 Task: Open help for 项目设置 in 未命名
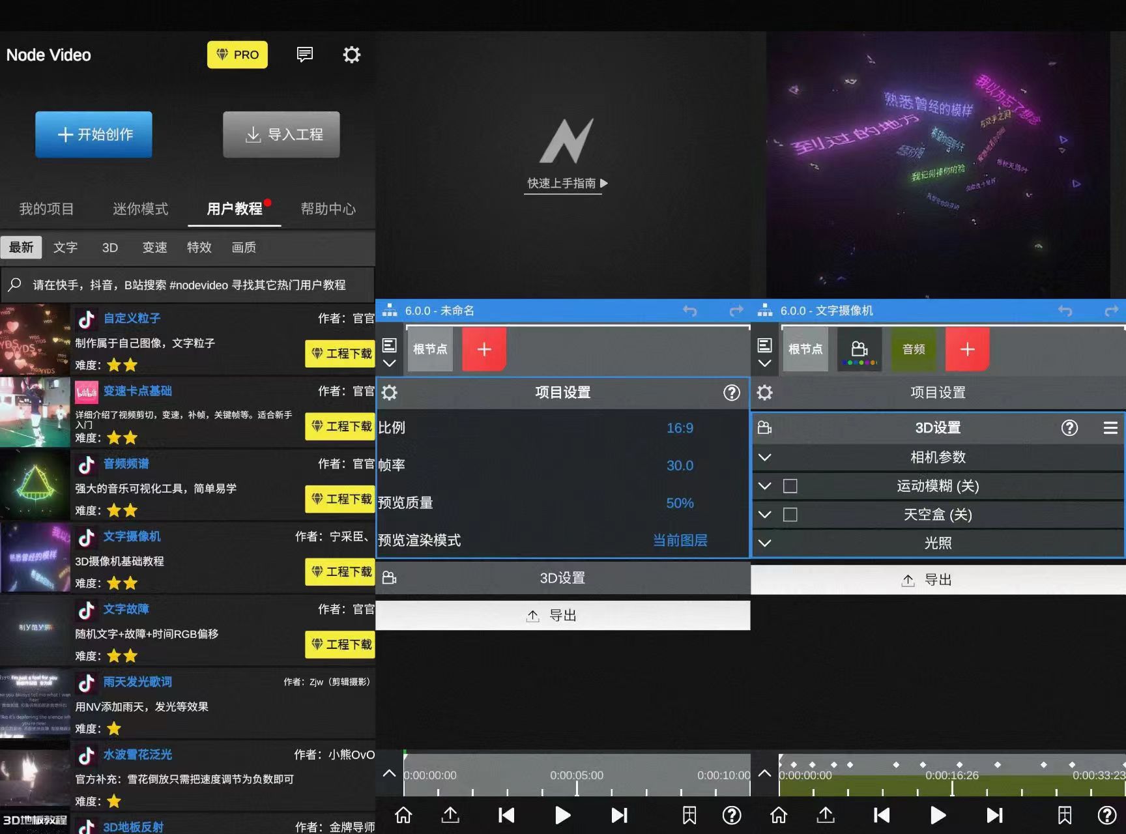pyautogui.click(x=731, y=392)
